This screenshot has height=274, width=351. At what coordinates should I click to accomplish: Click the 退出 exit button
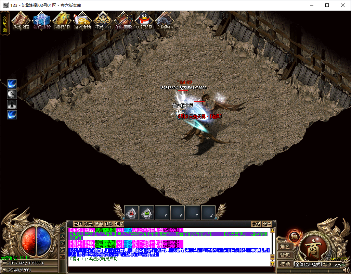coord(267,224)
